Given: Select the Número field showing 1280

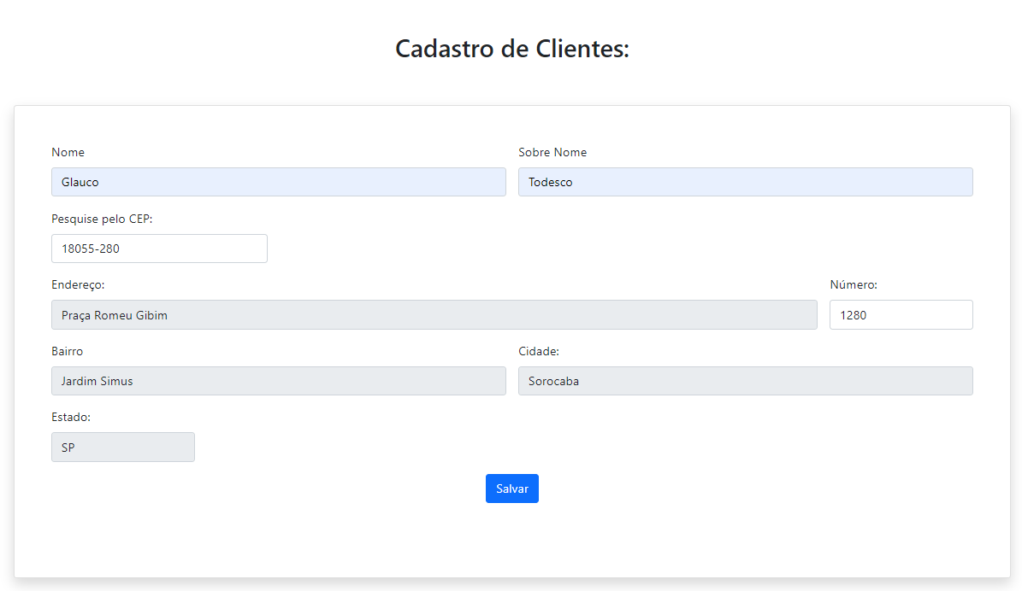Looking at the screenshot, I should [x=901, y=315].
